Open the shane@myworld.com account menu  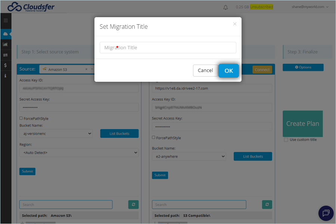tap(310, 7)
